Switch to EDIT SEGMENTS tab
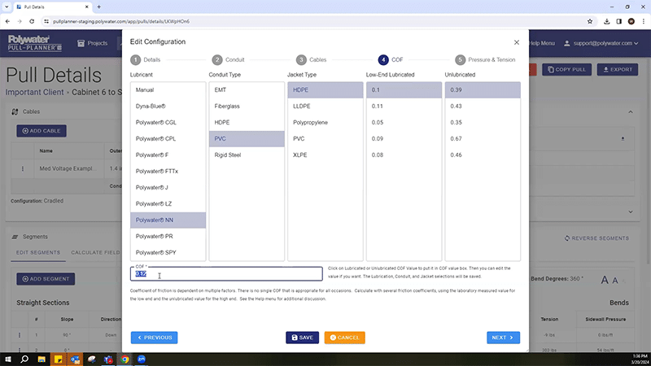 coord(38,252)
